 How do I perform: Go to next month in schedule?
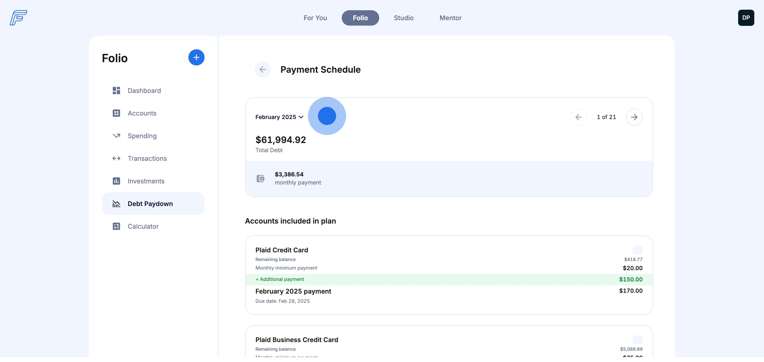point(634,117)
